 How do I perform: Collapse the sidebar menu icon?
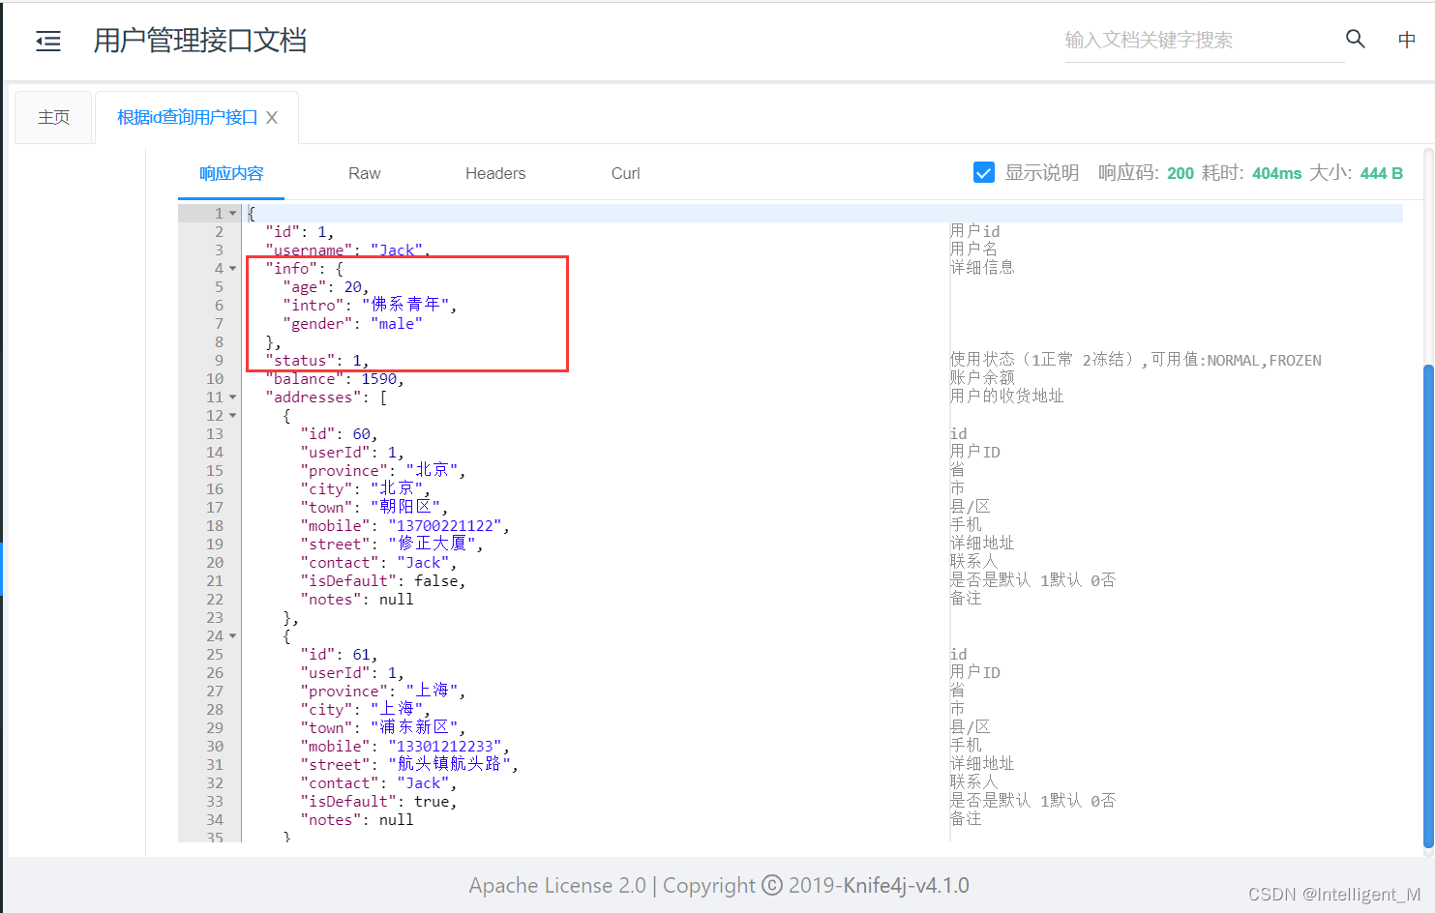[x=48, y=41]
